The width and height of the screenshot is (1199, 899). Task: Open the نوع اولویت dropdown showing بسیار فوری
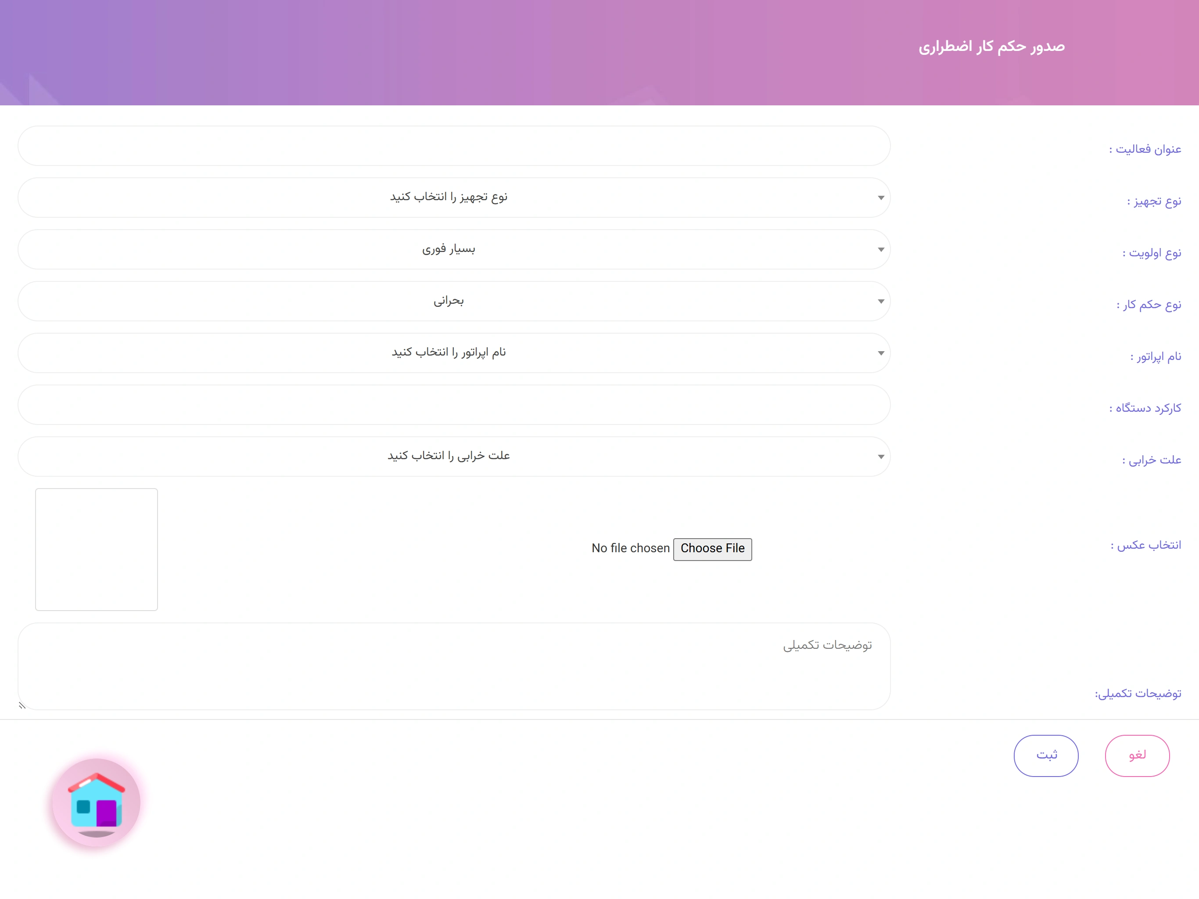click(x=454, y=249)
